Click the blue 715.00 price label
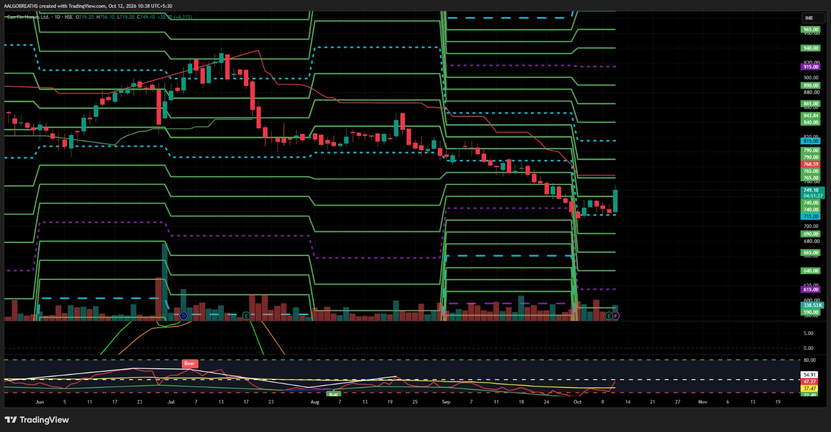Image resolution: width=831 pixels, height=432 pixels. [x=811, y=217]
